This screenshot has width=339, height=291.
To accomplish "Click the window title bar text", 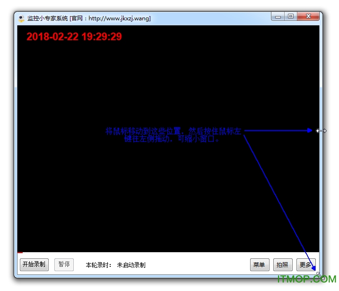I will click(89, 18).
